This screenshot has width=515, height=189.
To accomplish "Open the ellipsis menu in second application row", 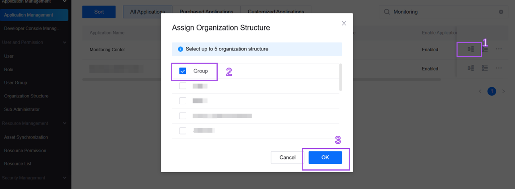I will click(x=499, y=68).
